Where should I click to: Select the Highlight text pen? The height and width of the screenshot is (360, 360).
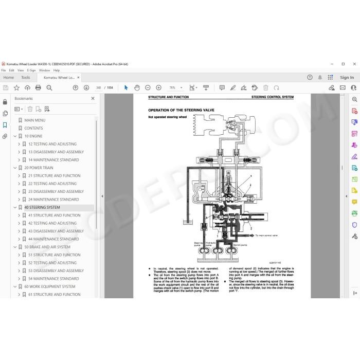pyautogui.click(x=233, y=88)
